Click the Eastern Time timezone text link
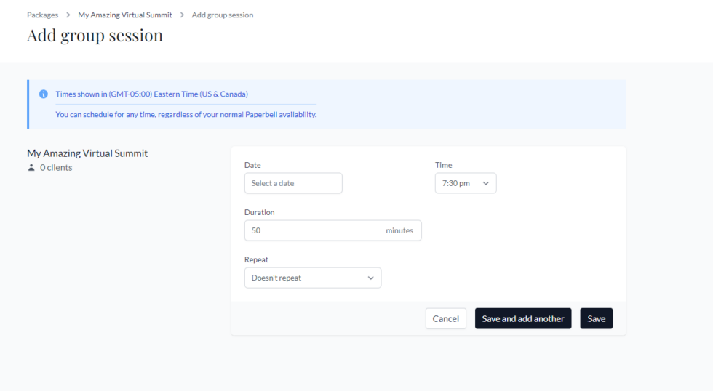Viewport: 713px width, 391px height. (x=152, y=94)
